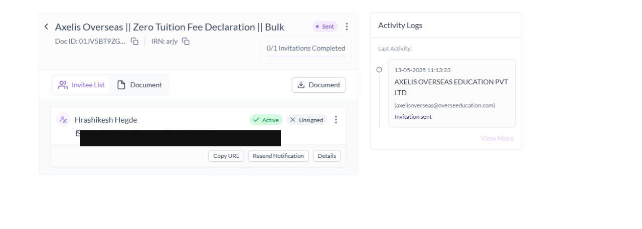Click the invitee signer avatar icon
The height and width of the screenshot is (229, 642).
[x=64, y=120]
